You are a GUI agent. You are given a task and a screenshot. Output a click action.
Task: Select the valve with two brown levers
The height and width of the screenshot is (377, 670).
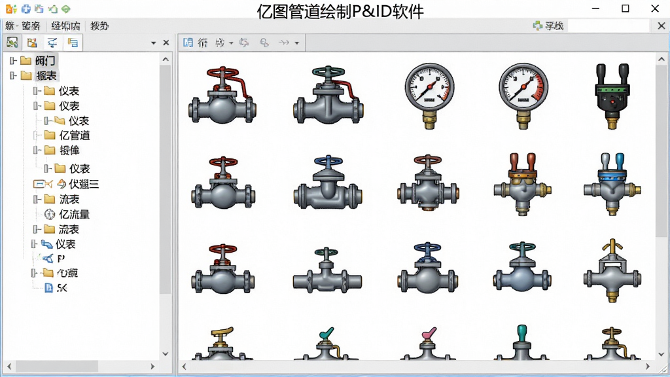tap(522, 184)
